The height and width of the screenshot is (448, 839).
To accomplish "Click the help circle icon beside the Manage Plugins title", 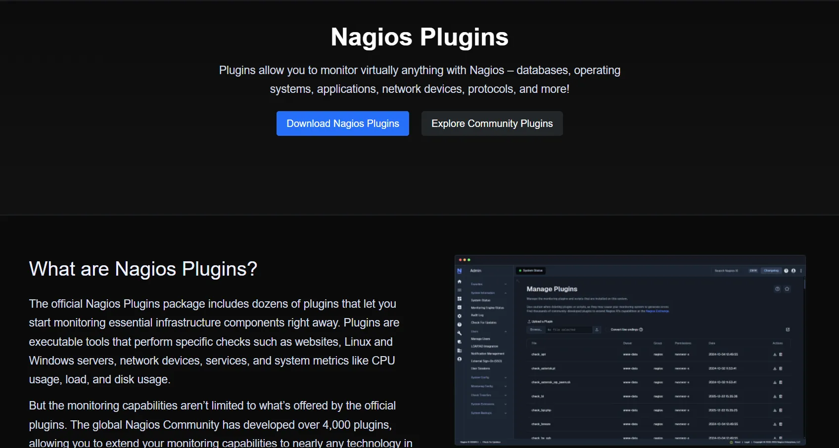I will (x=778, y=289).
